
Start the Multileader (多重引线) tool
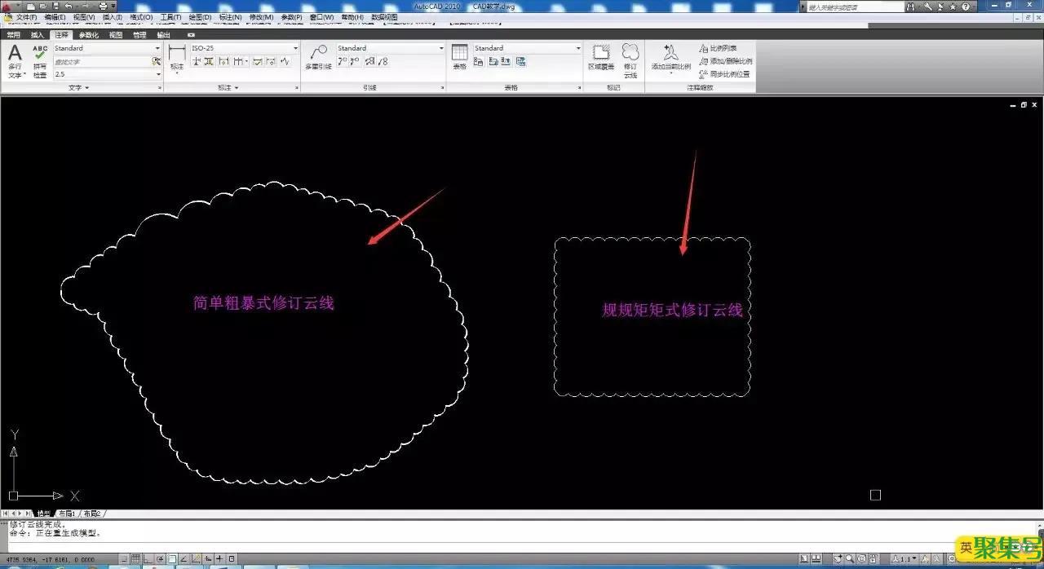tap(318, 57)
